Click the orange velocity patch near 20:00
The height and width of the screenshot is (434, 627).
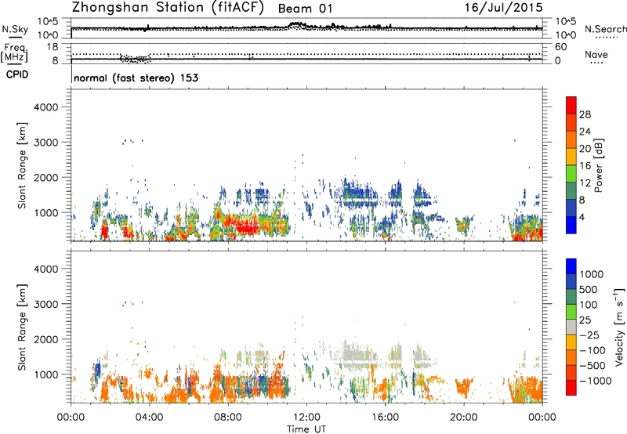464,387
